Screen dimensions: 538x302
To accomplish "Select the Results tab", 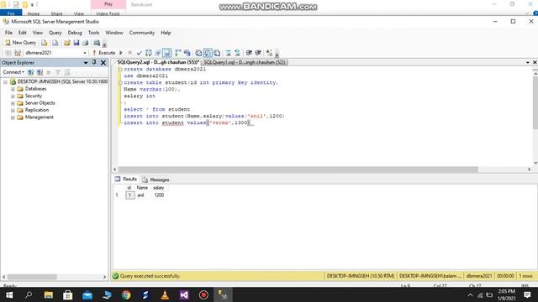I will tap(126, 179).
